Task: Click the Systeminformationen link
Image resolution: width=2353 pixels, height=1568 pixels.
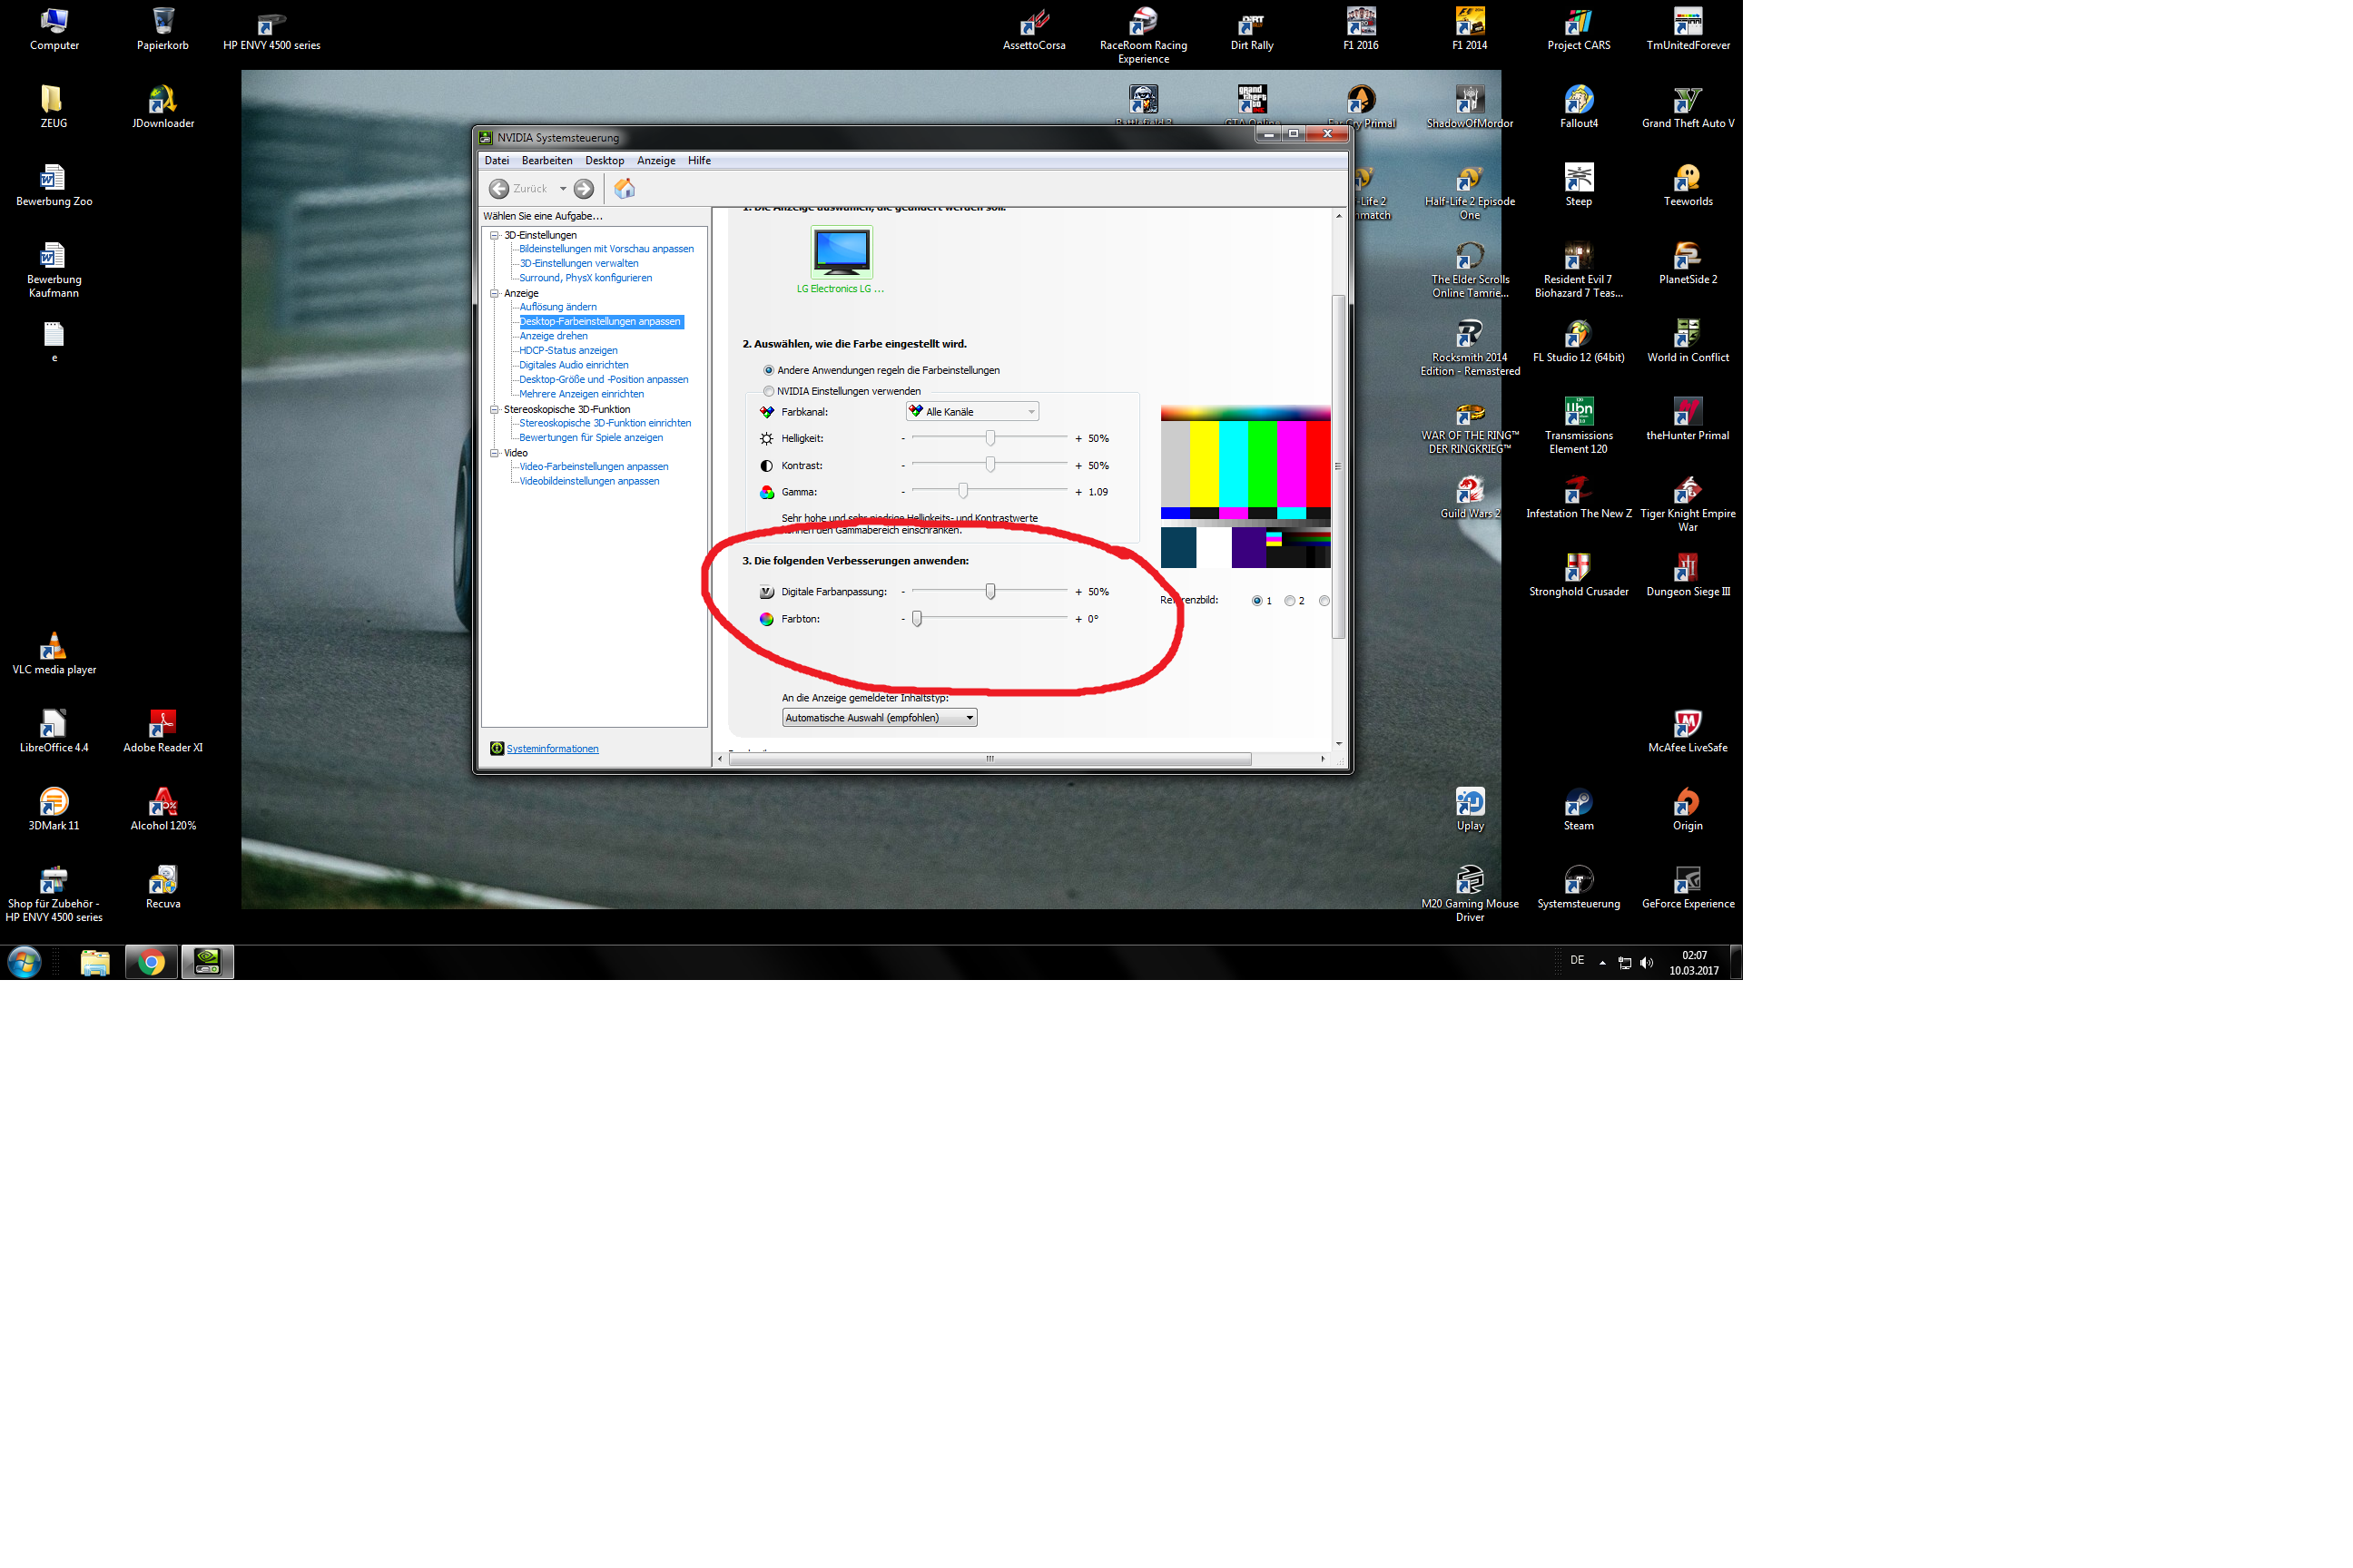Action: (x=552, y=748)
